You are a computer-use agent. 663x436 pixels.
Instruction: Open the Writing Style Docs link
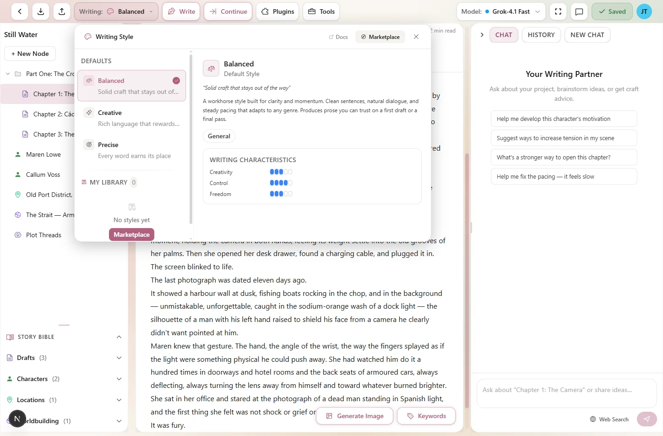coord(338,37)
